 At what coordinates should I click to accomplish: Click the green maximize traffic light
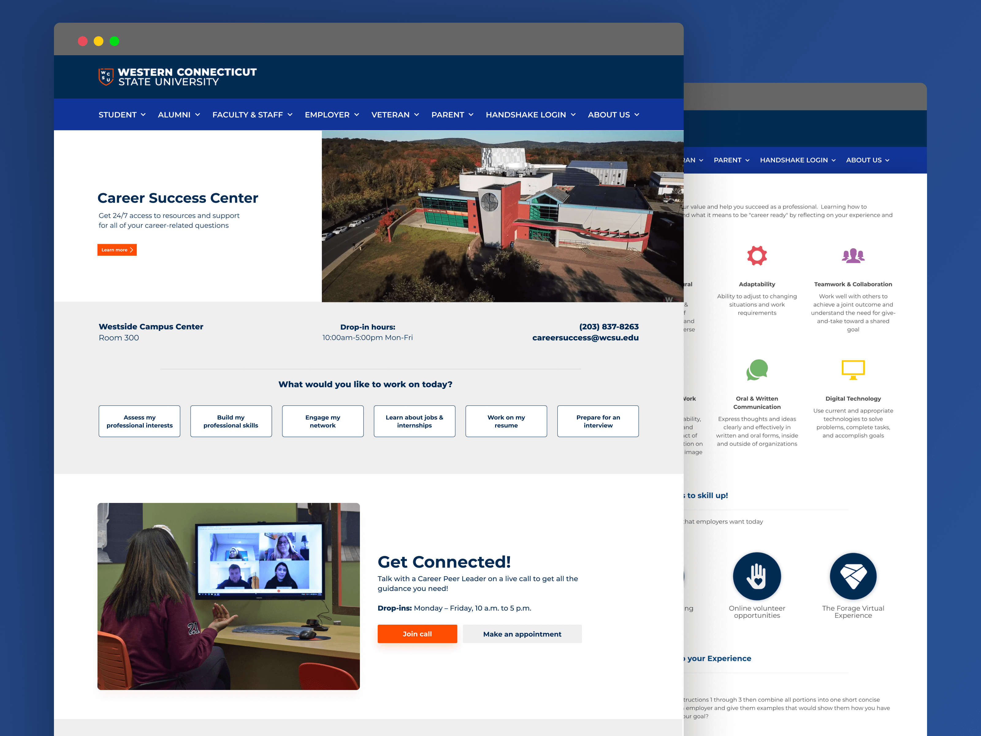(x=114, y=41)
